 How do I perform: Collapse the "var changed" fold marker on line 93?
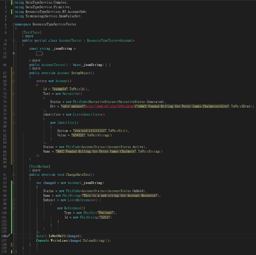coord(14,183)
